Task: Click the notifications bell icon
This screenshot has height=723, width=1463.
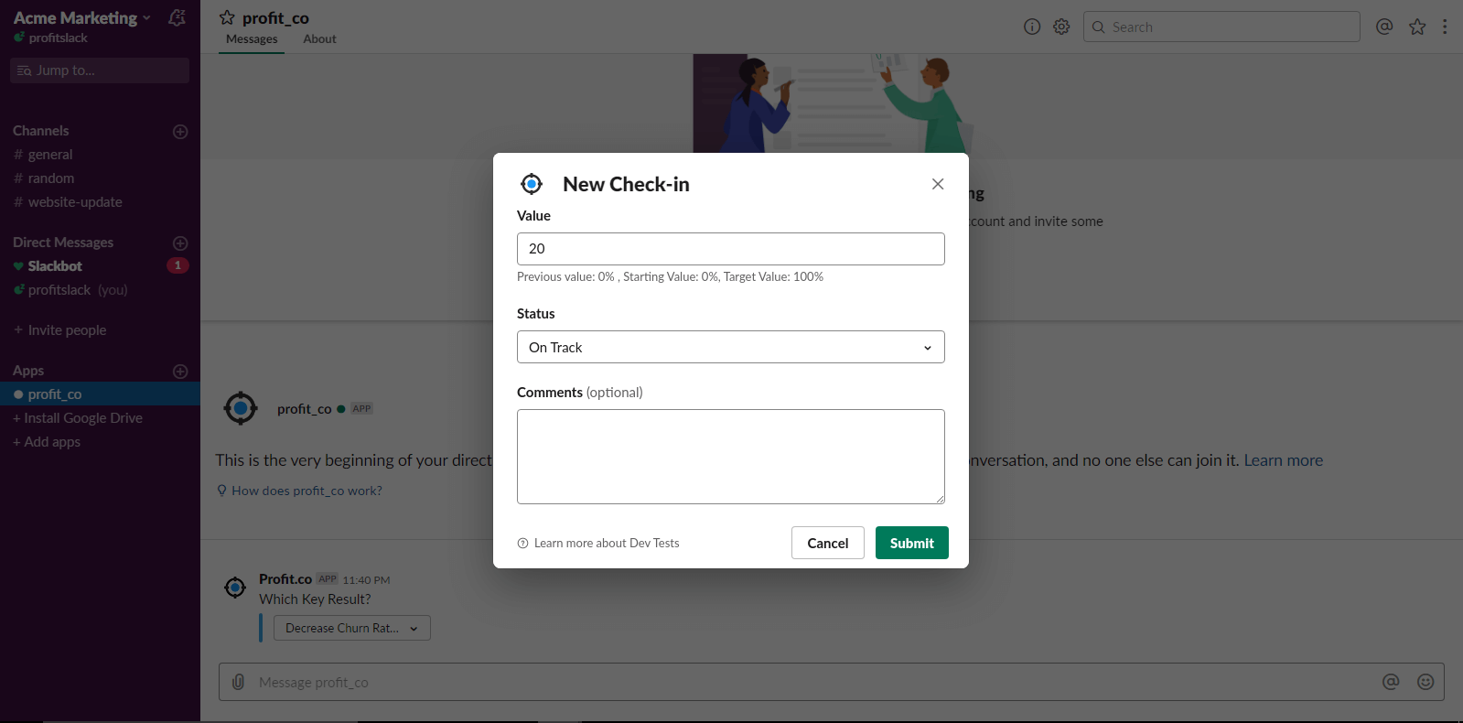Action: click(x=177, y=17)
